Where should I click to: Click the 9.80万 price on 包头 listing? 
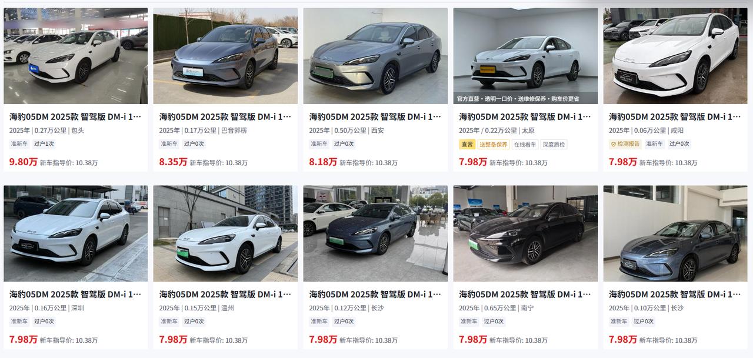point(23,162)
